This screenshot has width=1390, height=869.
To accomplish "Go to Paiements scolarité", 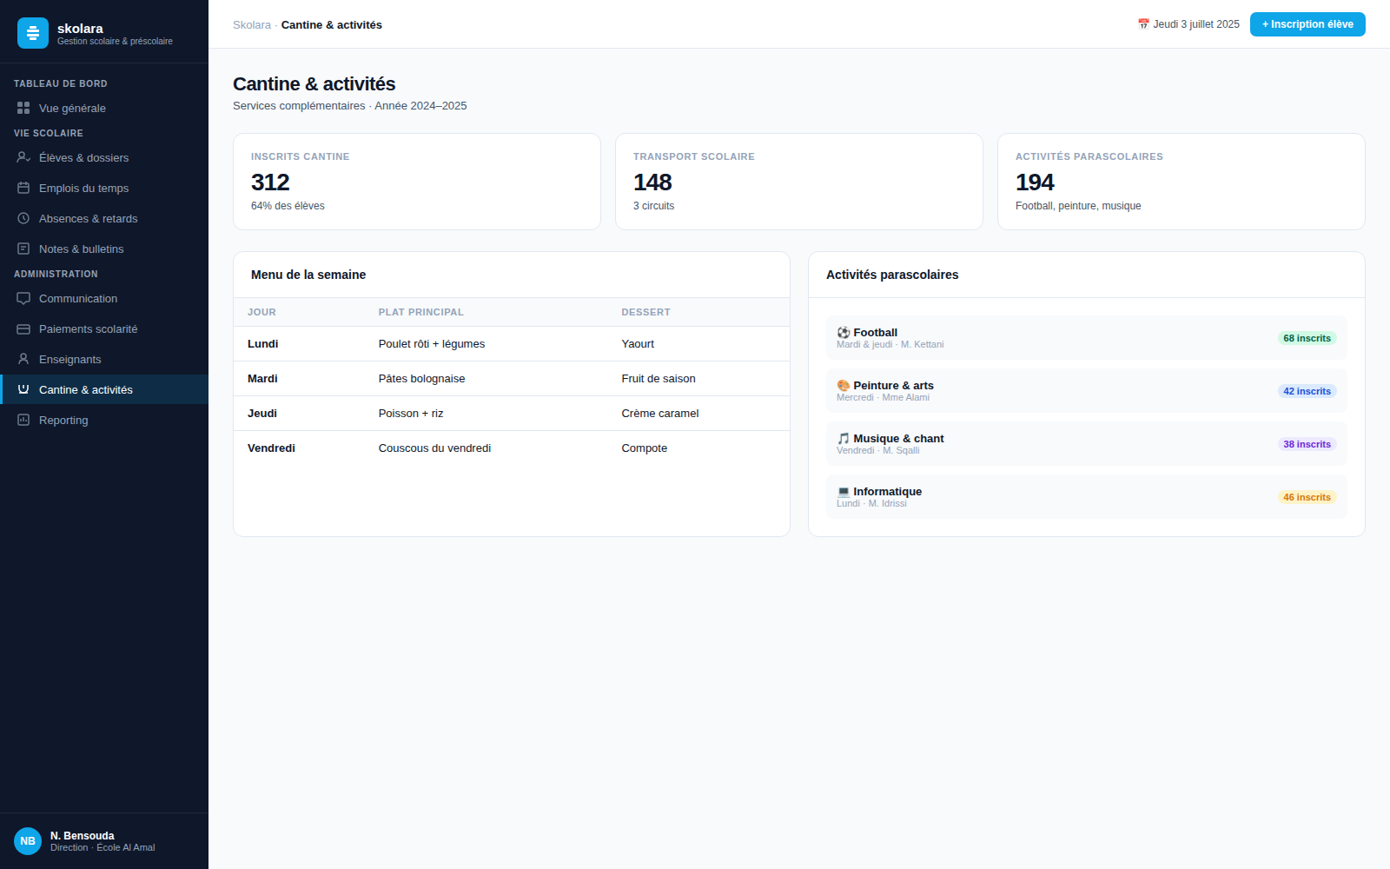I will [104, 328].
